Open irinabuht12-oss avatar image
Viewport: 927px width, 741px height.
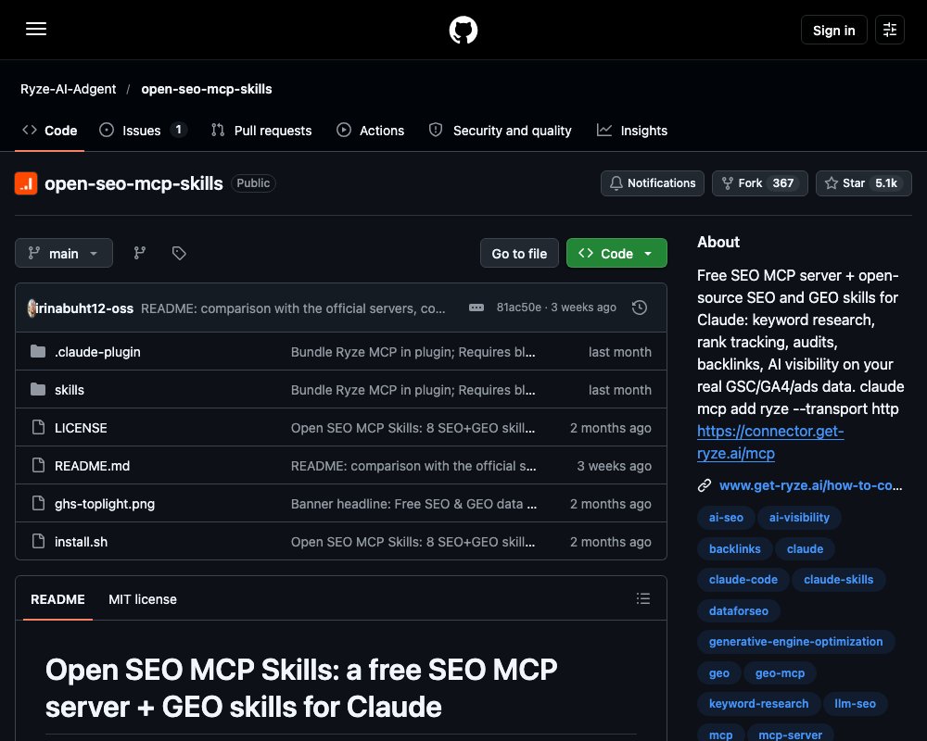32,308
